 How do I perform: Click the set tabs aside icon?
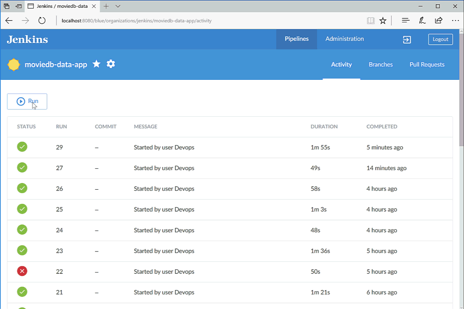pos(18,6)
